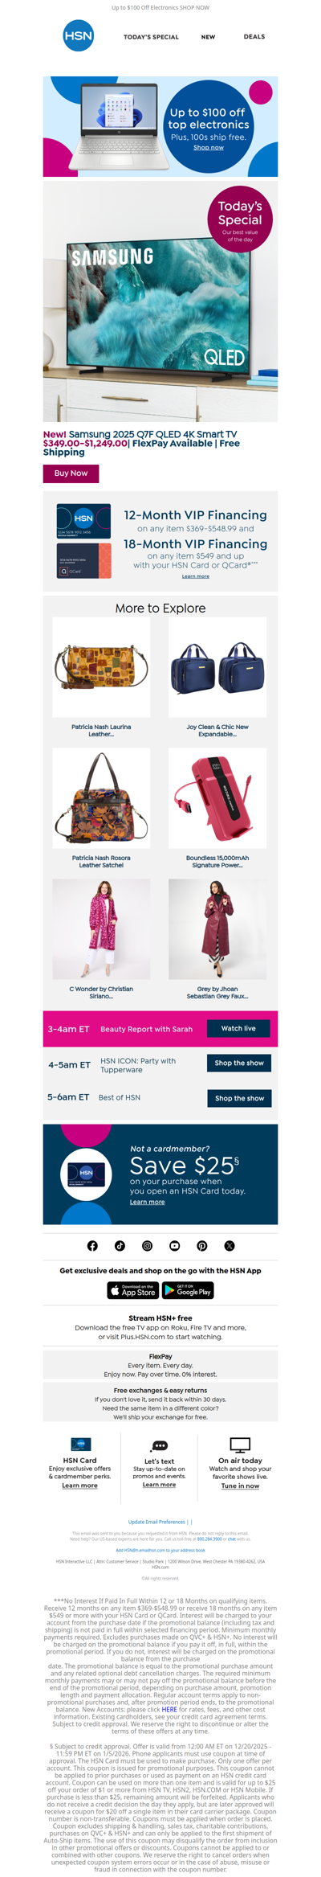Screen dimensions: 321x1877
Task: Click Update Email Preferences link
Action: pos(156,1521)
